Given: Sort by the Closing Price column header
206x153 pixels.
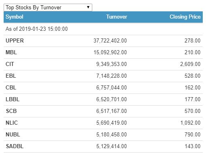Looking at the screenshot, I should click(185, 17).
